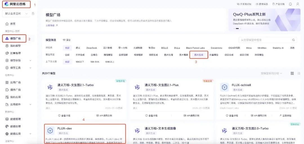This screenshot has height=144, width=304.
Task: Click the 模型体验 sidebar icon
Action: pyautogui.click(x=7, y=61)
